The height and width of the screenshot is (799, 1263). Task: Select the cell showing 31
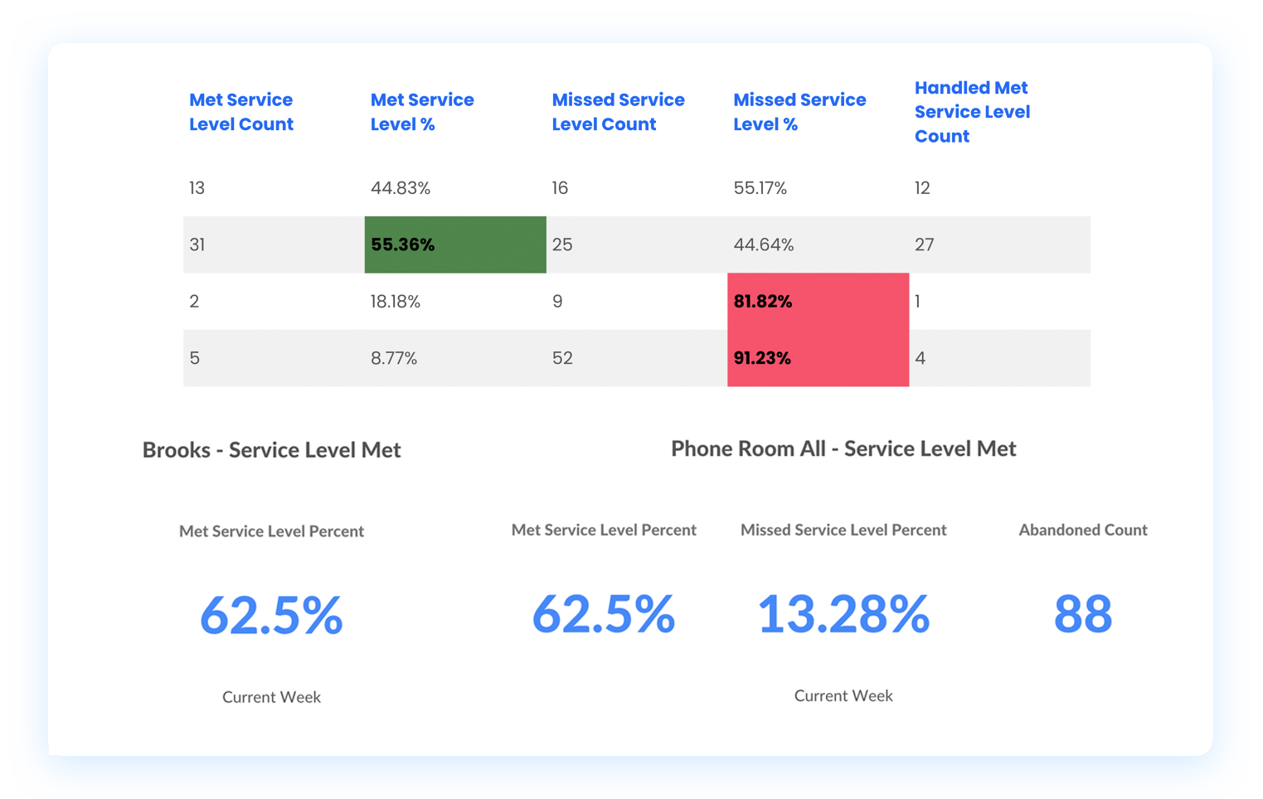pyautogui.click(x=274, y=245)
